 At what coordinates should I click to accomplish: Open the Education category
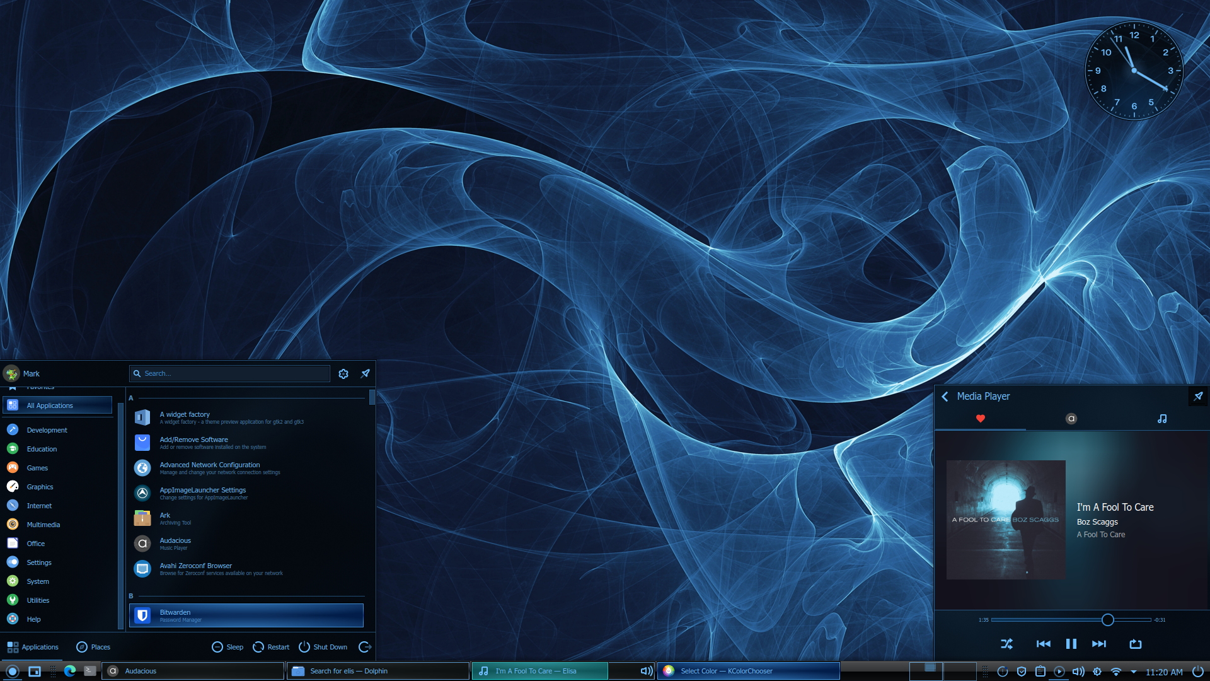pyautogui.click(x=57, y=449)
